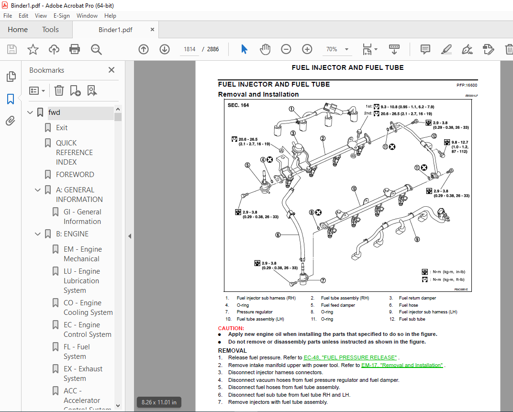Follow EC-48 FUEL PRESSURE RELEASE link
The image size is (513, 412).
[x=350, y=357]
